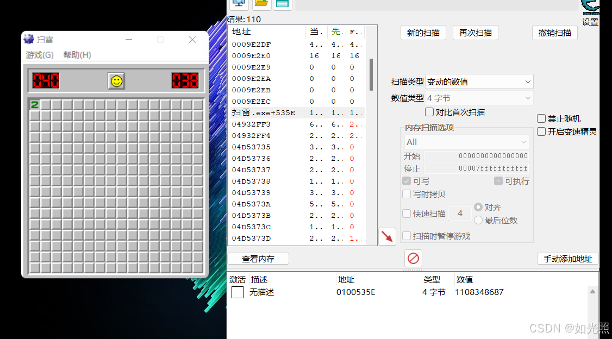Click the 撤销扫描 button
Screen dimensions: 612x339
[554, 33]
